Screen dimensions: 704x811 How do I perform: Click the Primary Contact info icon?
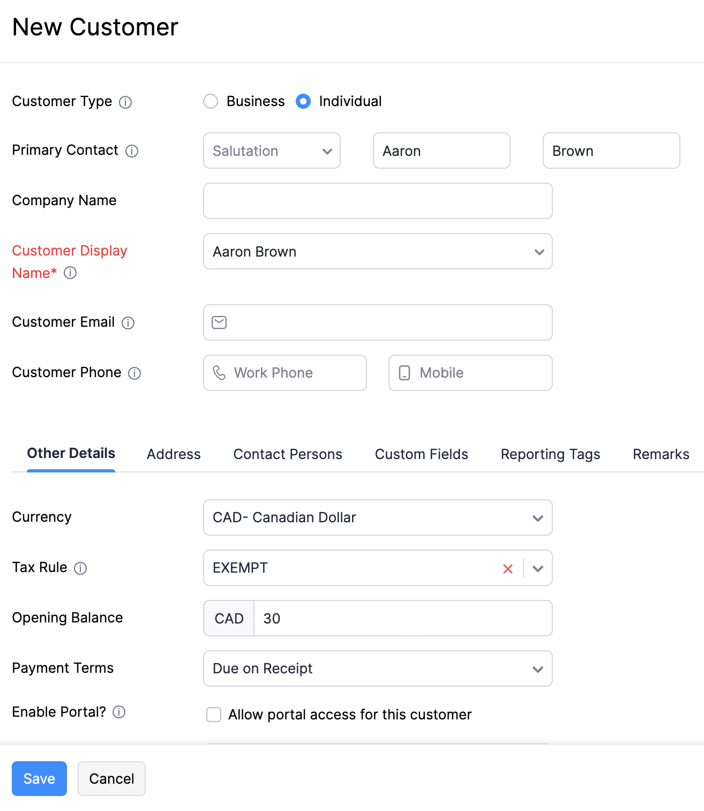132,151
